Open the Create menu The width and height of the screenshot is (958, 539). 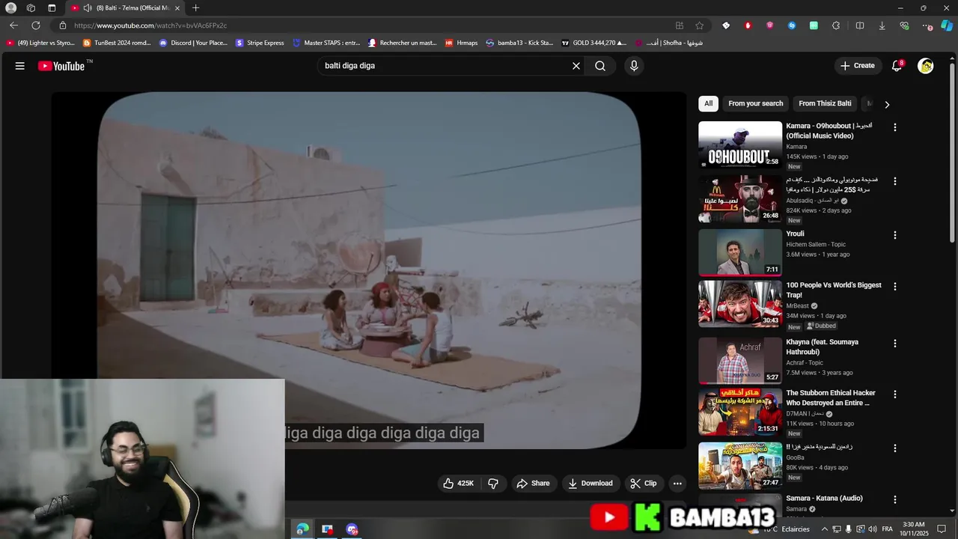click(x=857, y=66)
